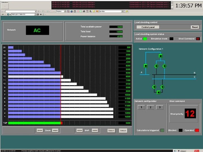
Task: Click the Total available power value 6400
Action: pyautogui.click(x=116, y=27)
